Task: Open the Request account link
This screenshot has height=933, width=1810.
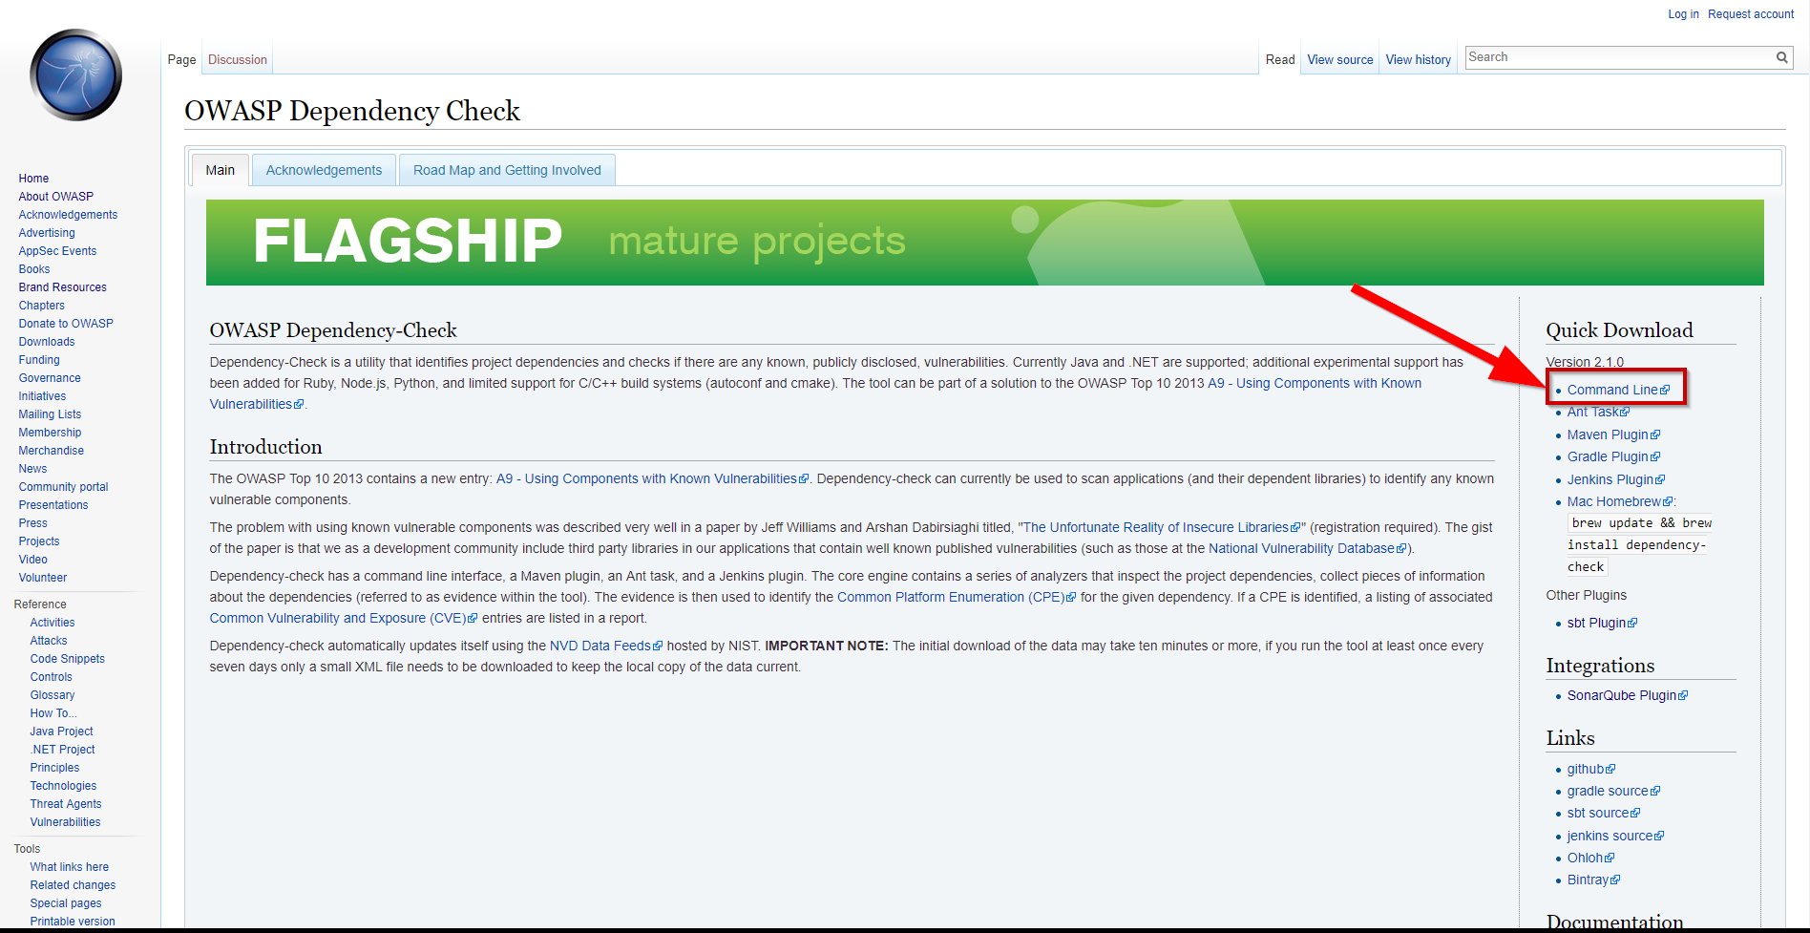Action: coord(1751,14)
